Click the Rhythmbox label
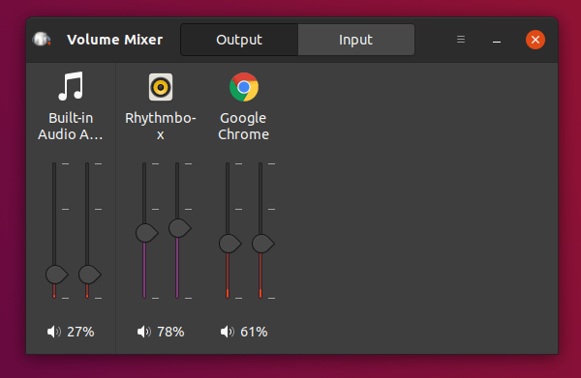The height and width of the screenshot is (378, 581). click(x=161, y=126)
